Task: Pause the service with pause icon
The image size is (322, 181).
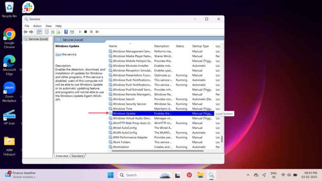Action: pos(91,32)
